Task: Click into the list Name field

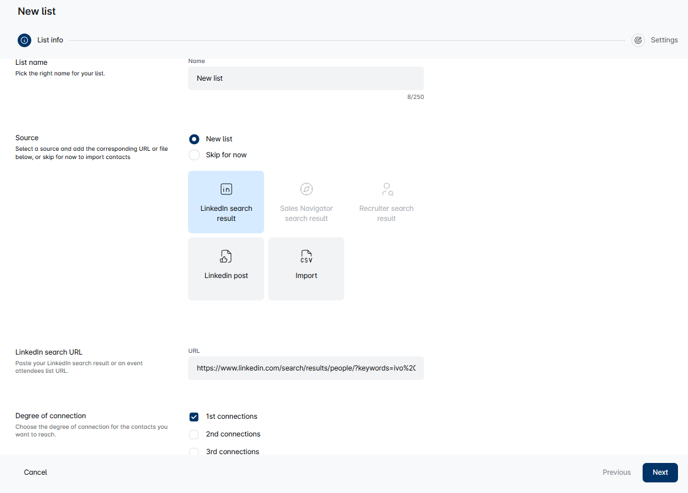Action: (x=305, y=78)
